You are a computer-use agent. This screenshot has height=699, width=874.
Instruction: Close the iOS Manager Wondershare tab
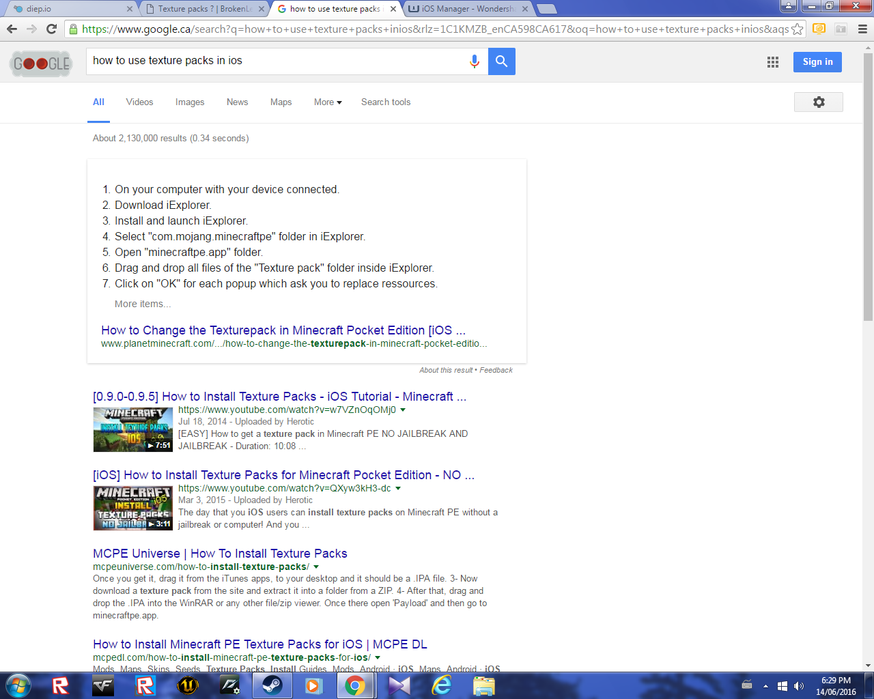[525, 9]
